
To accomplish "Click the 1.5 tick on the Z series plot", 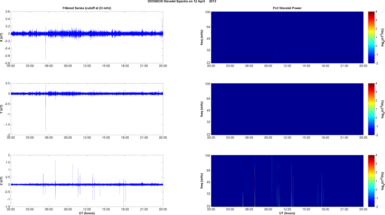I will tap(8, 162).
